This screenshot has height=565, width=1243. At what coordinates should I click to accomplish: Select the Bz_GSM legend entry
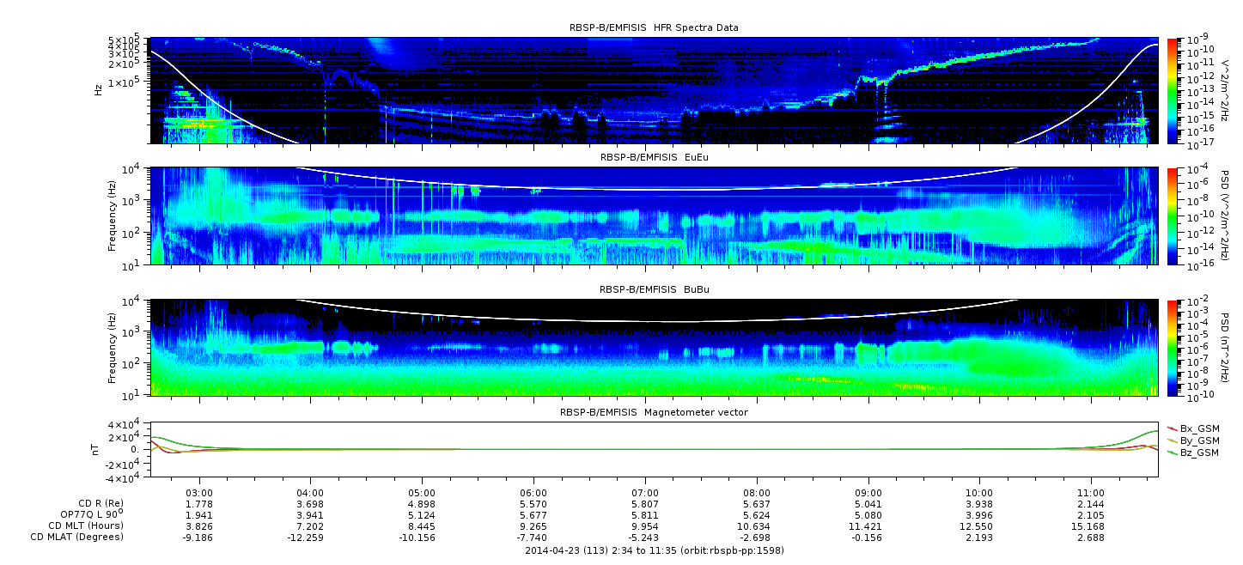tap(1198, 453)
